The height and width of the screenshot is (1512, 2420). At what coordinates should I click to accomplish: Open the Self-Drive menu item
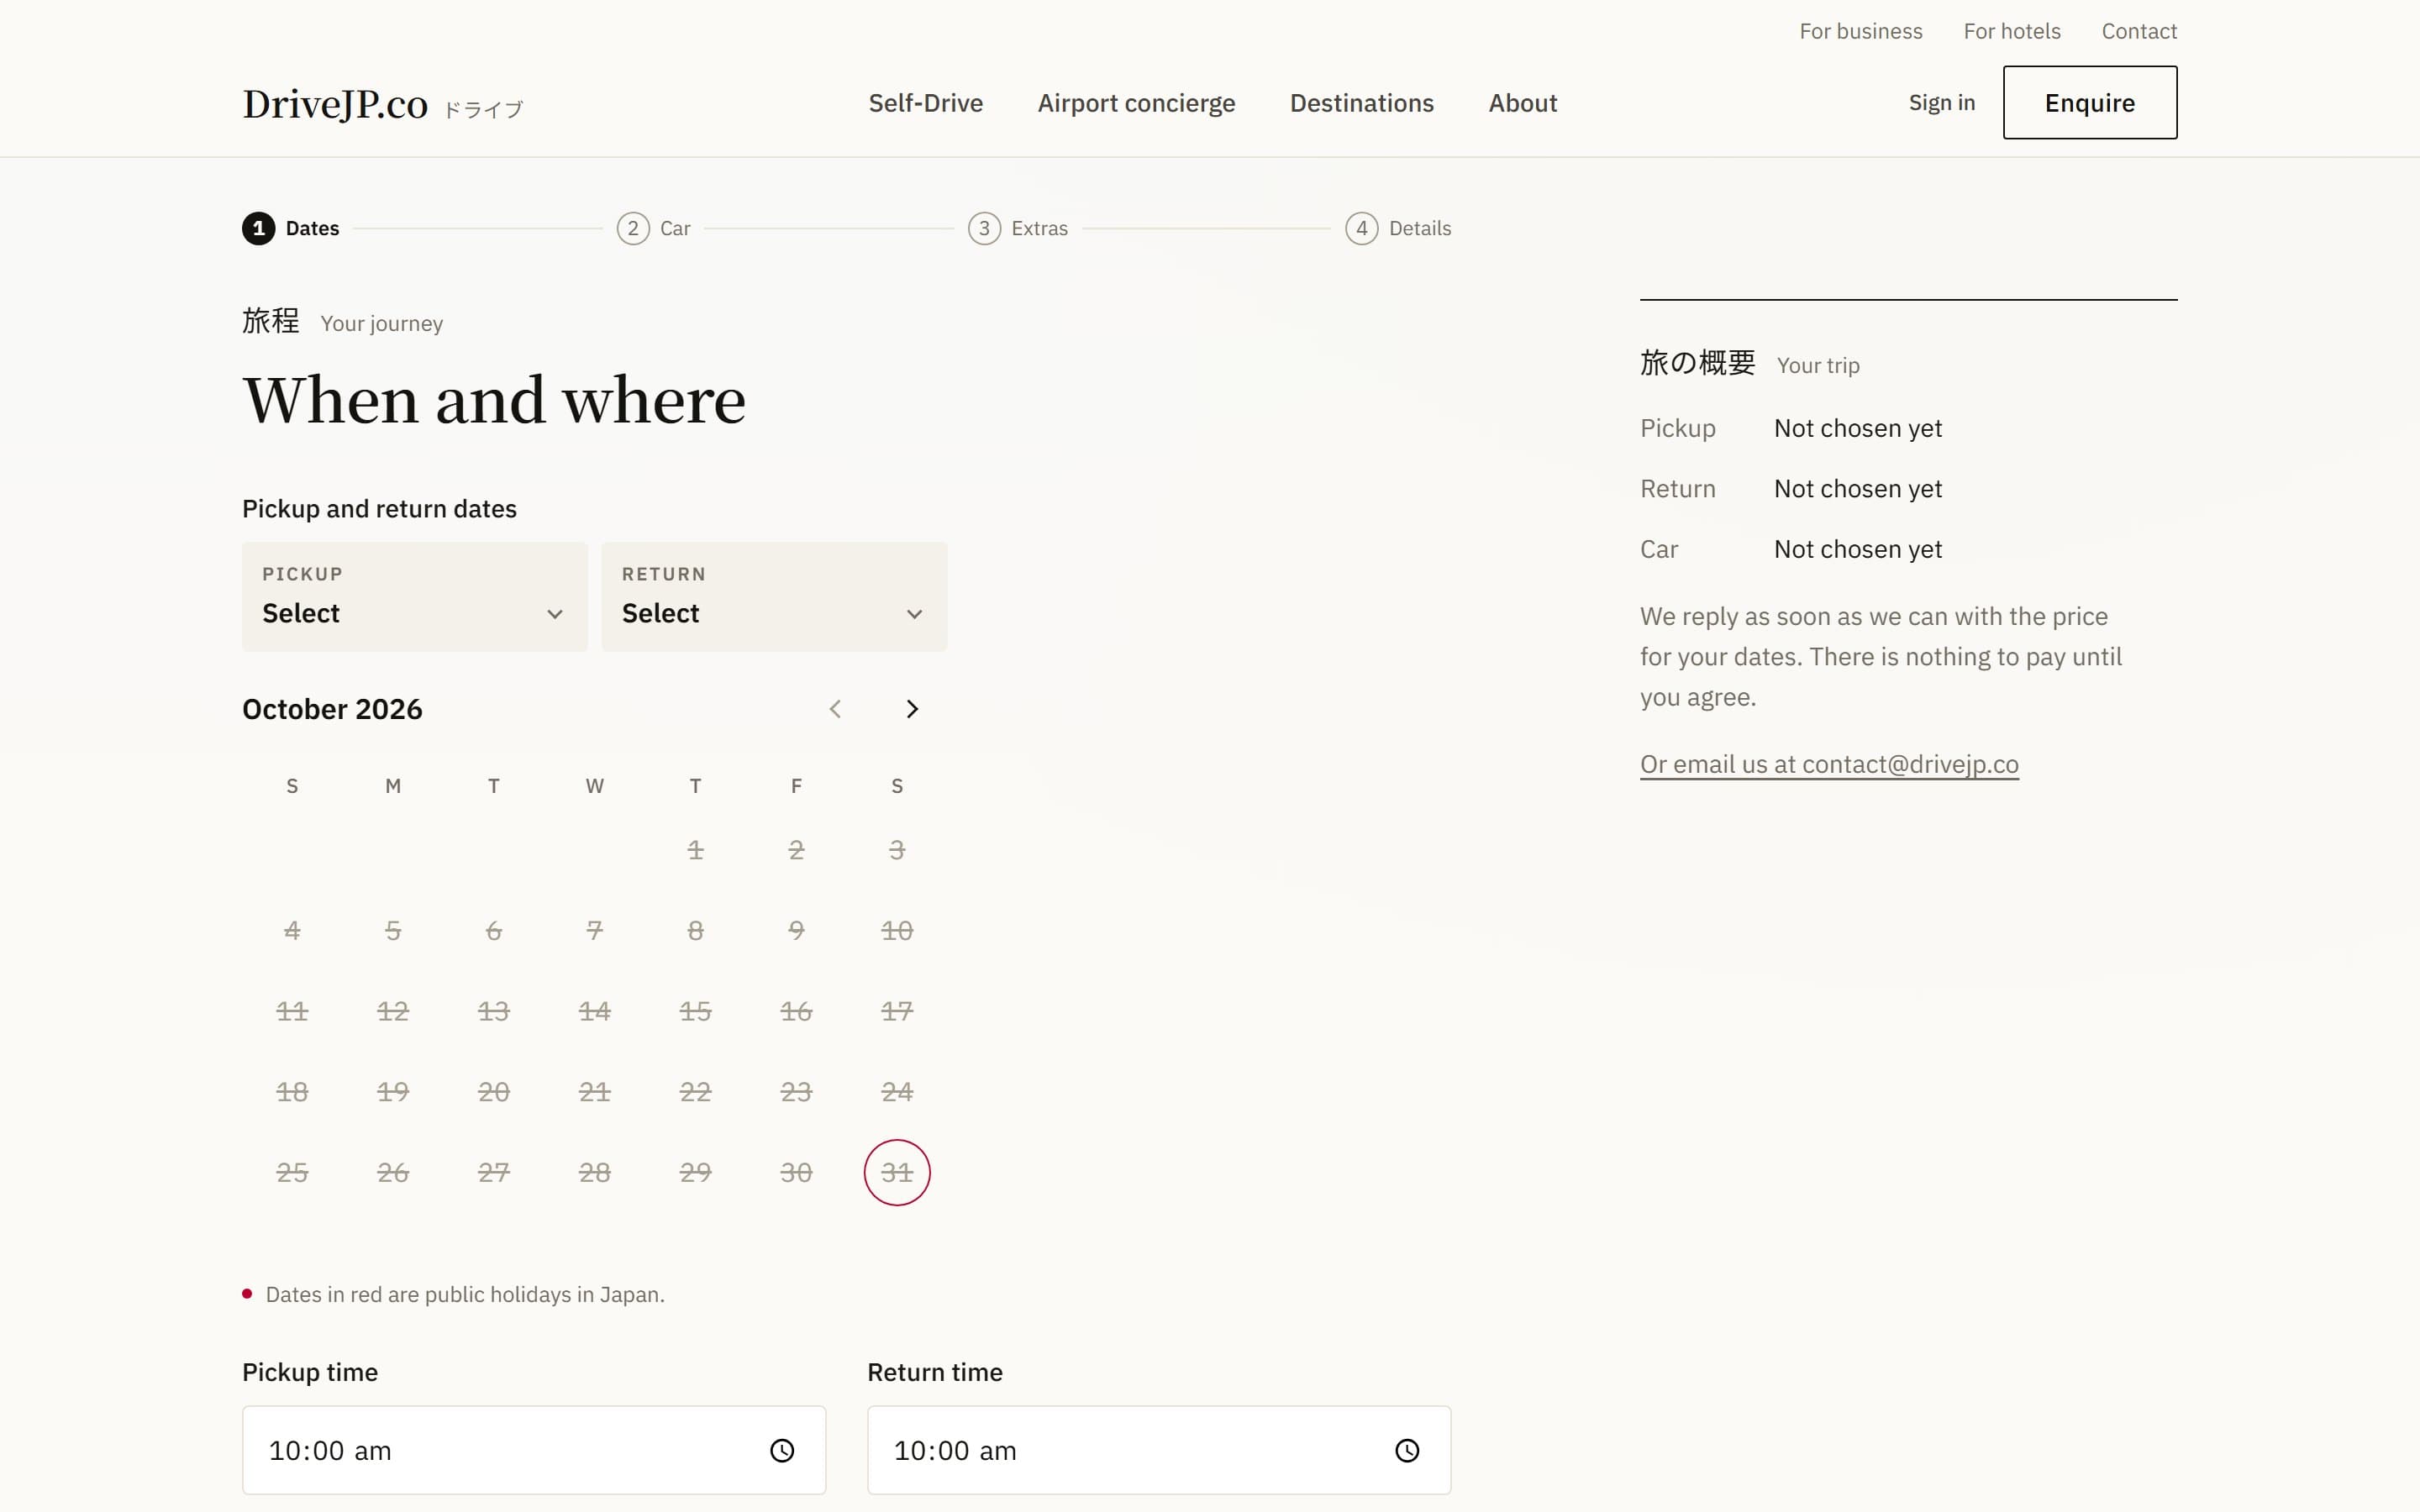tap(925, 103)
